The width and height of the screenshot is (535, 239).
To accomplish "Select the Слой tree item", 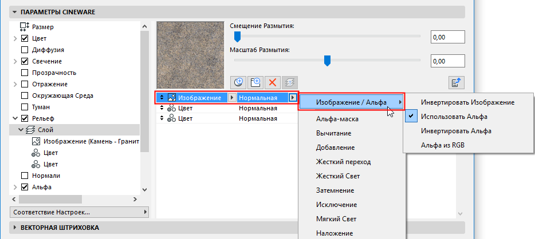I will pyautogui.click(x=74, y=130).
